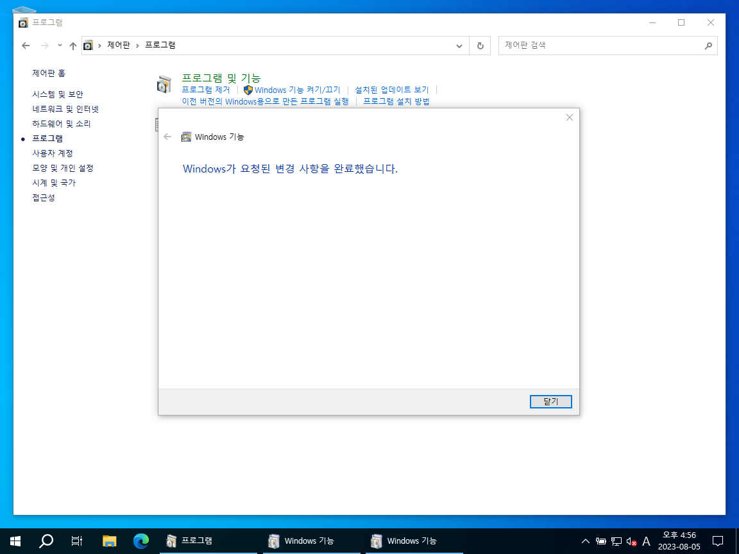
Task: Switch to second Windows 기능 taskbar button
Action: pyautogui.click(x=414, y=541)
